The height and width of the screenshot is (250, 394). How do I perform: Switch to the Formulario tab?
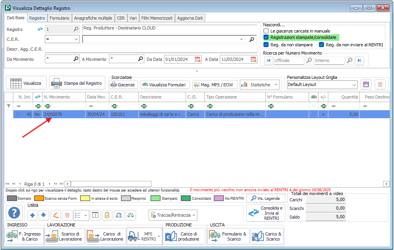(60, 18)
